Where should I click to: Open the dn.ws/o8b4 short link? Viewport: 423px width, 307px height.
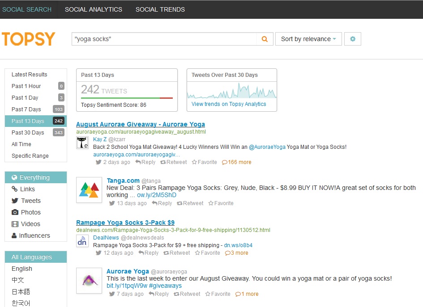(238, 245)
